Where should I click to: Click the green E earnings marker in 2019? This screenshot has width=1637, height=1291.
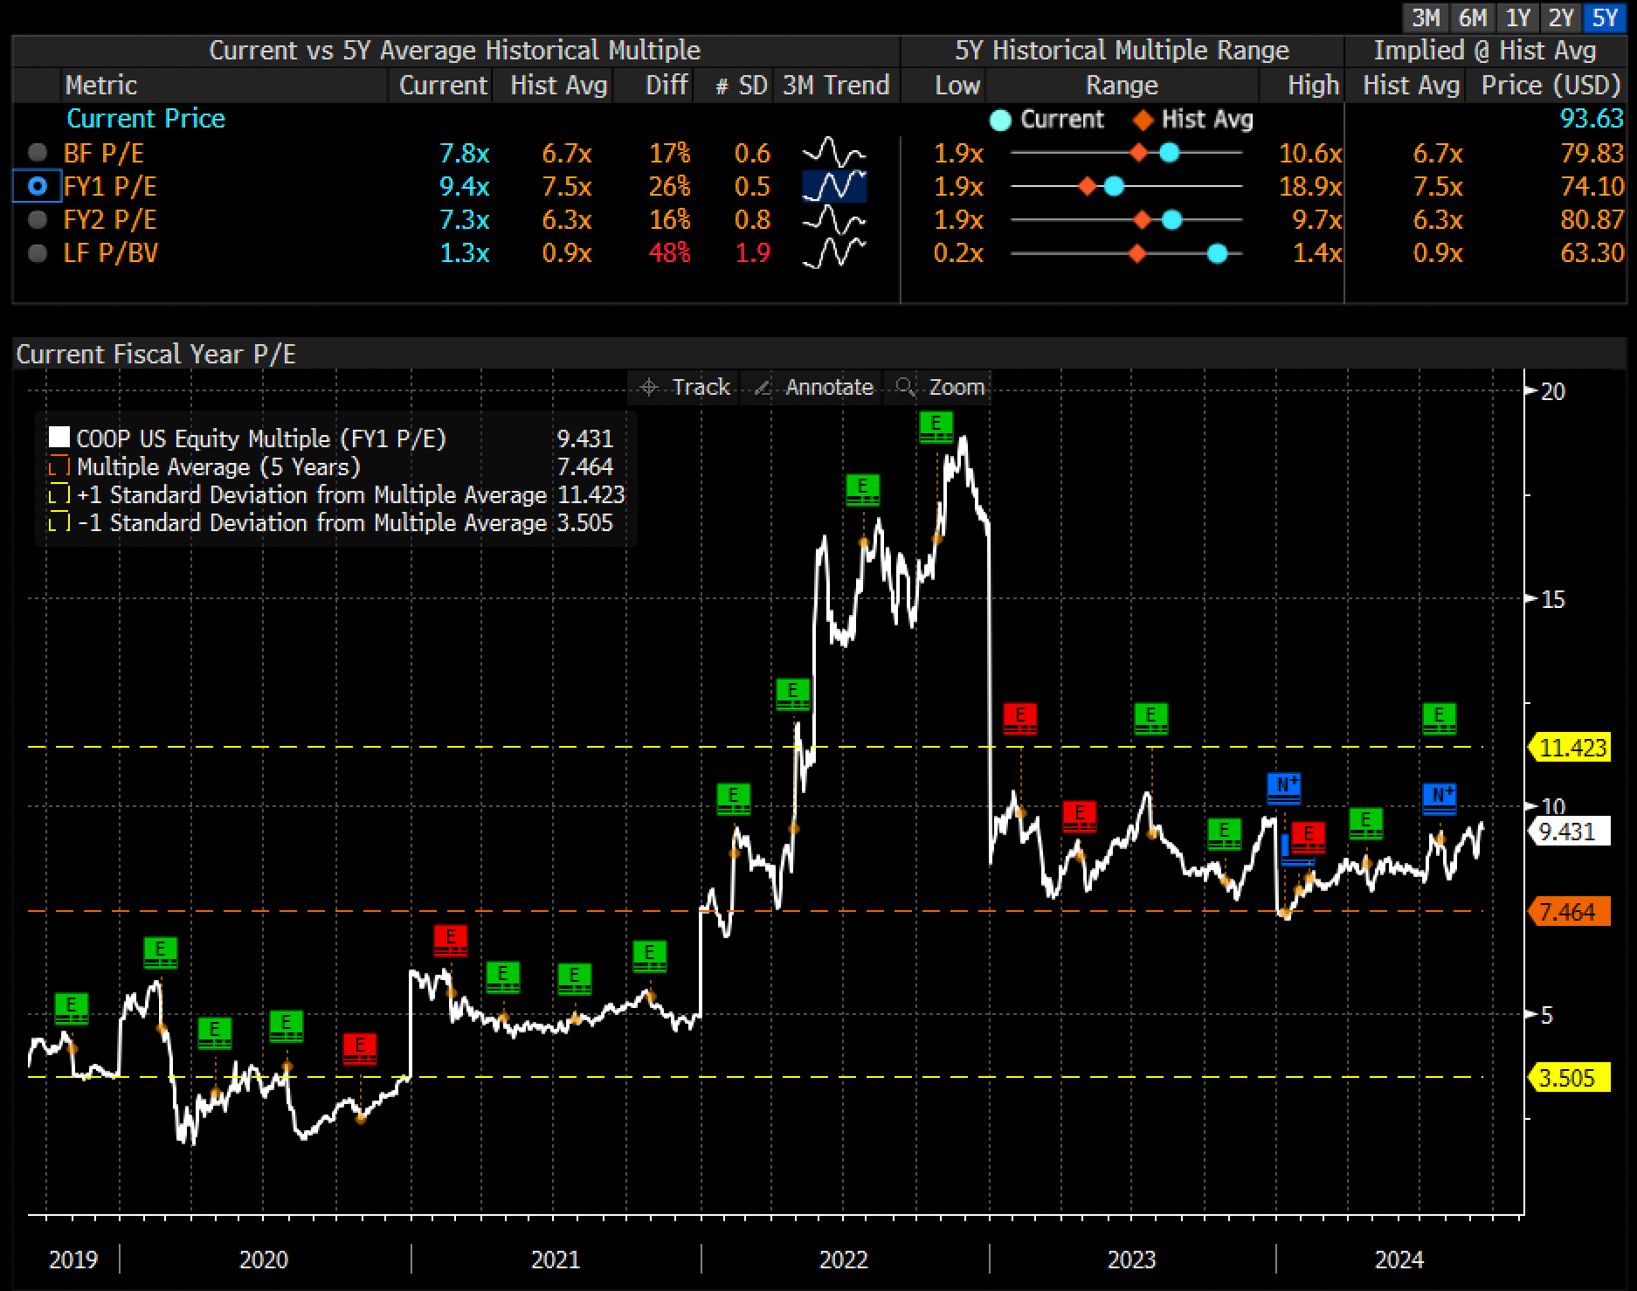click(x=72, y=1008)
